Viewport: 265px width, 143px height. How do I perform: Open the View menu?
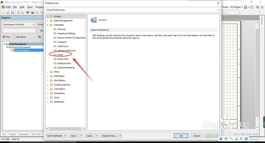(30, 7)
